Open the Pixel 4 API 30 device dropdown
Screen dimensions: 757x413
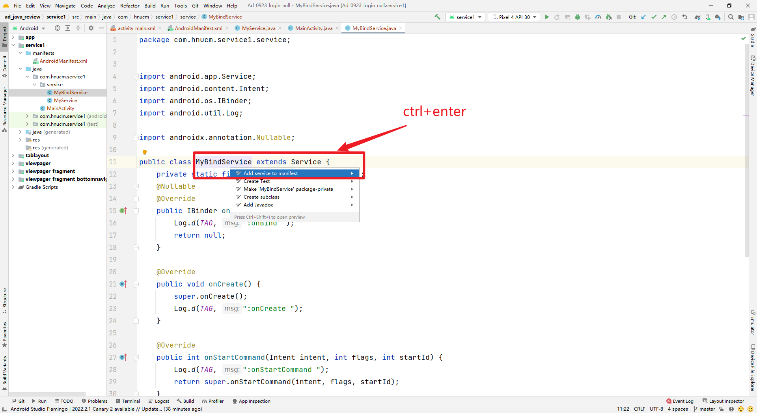[514, 17]
